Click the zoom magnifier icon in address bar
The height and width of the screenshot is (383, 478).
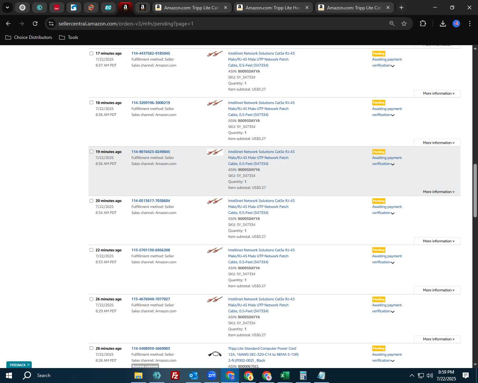pyautogui.click(x=392, y=24)
